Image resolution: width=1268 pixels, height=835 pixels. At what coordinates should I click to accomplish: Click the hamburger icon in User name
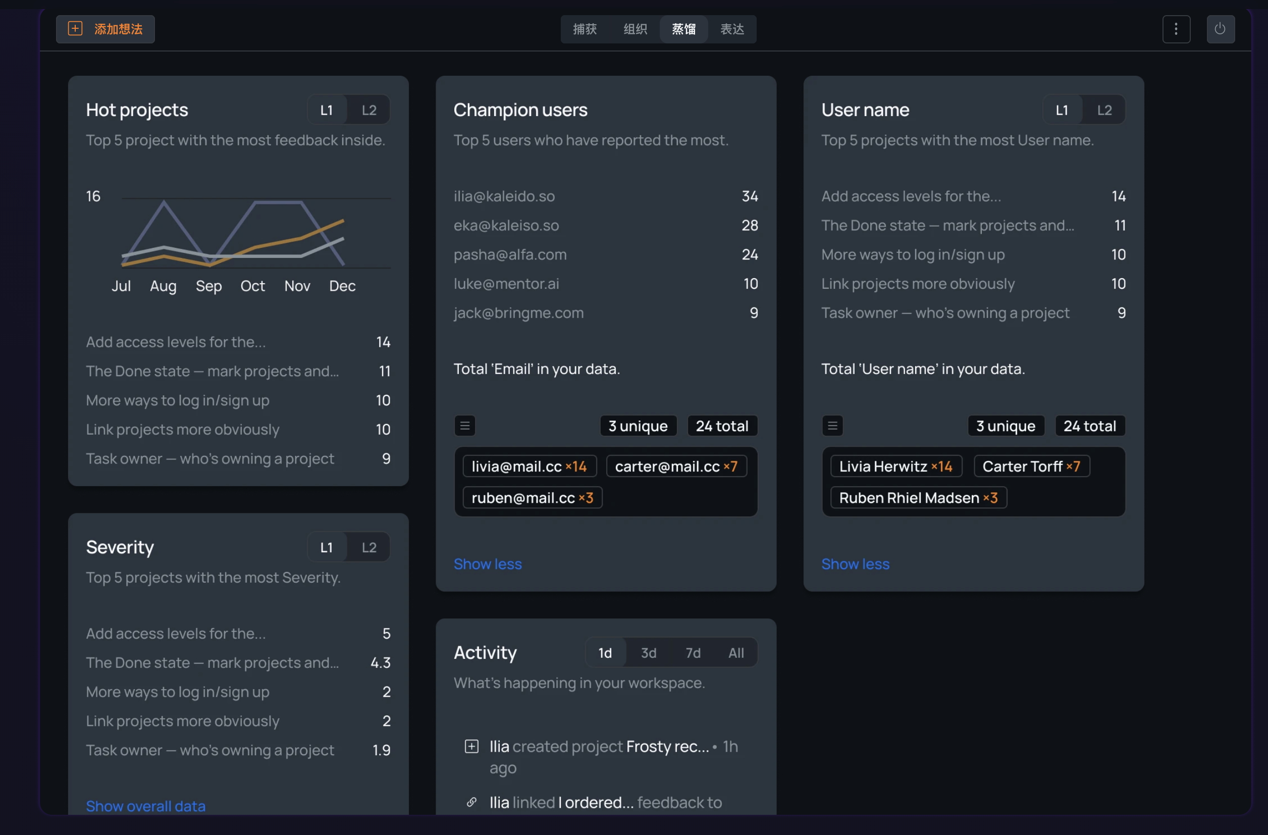tap(832, 426)
